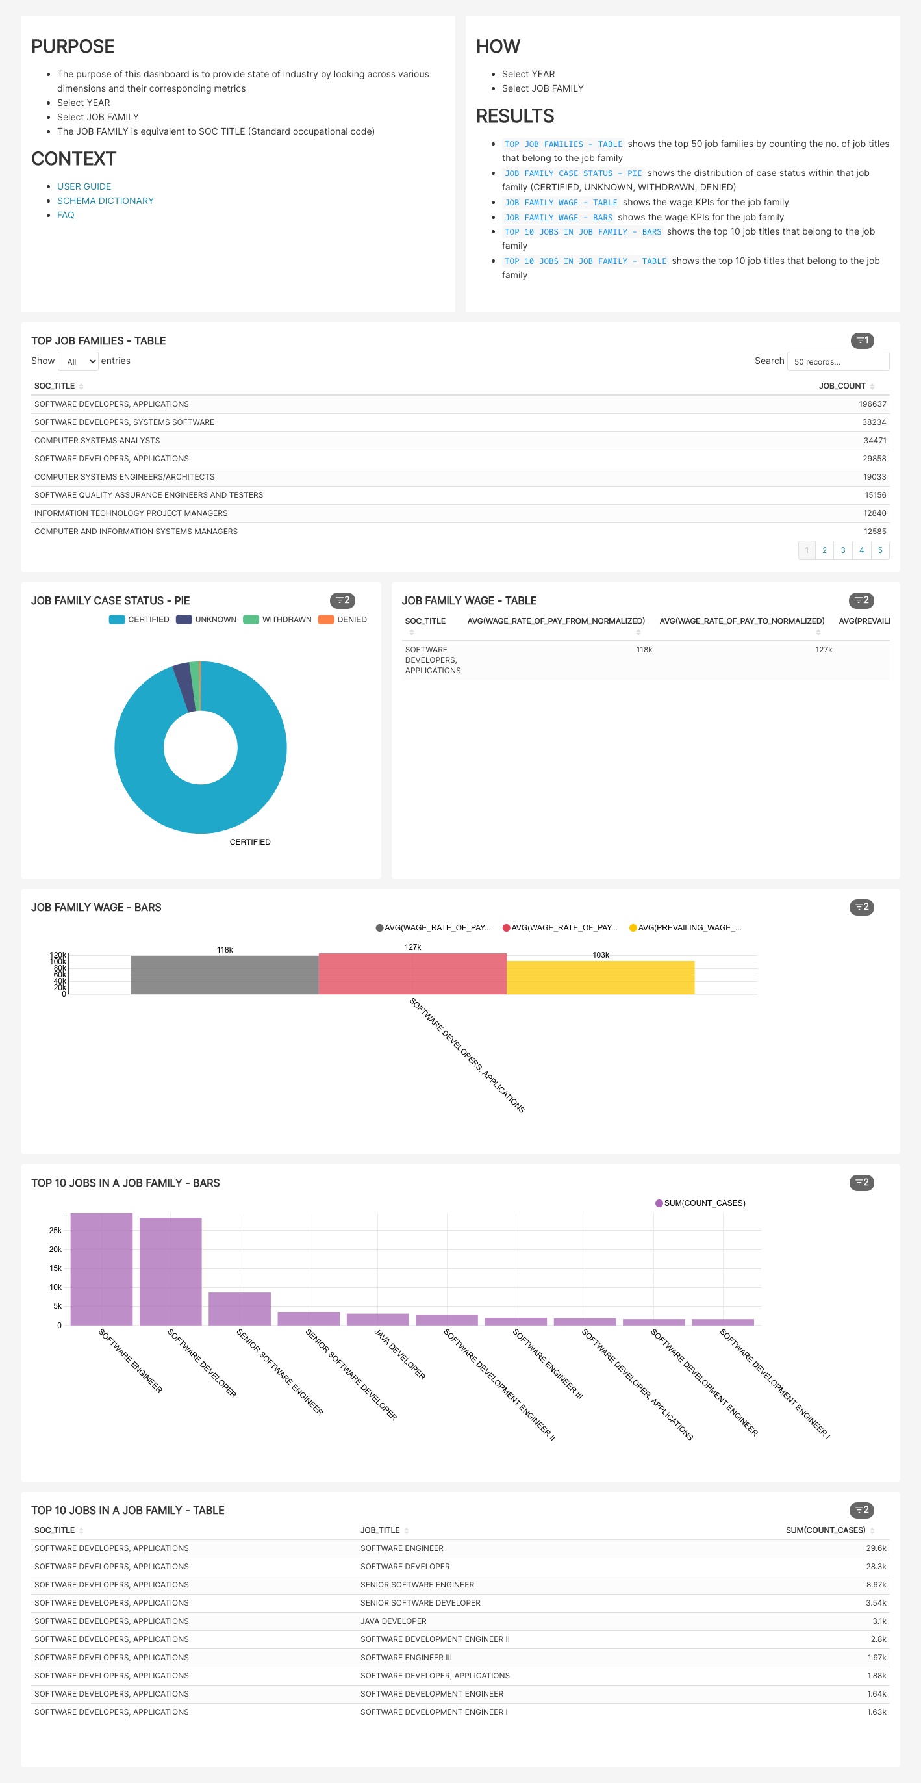
Task: Open filter badge on Top 10 Jobs table
Action: [861, 1509]
